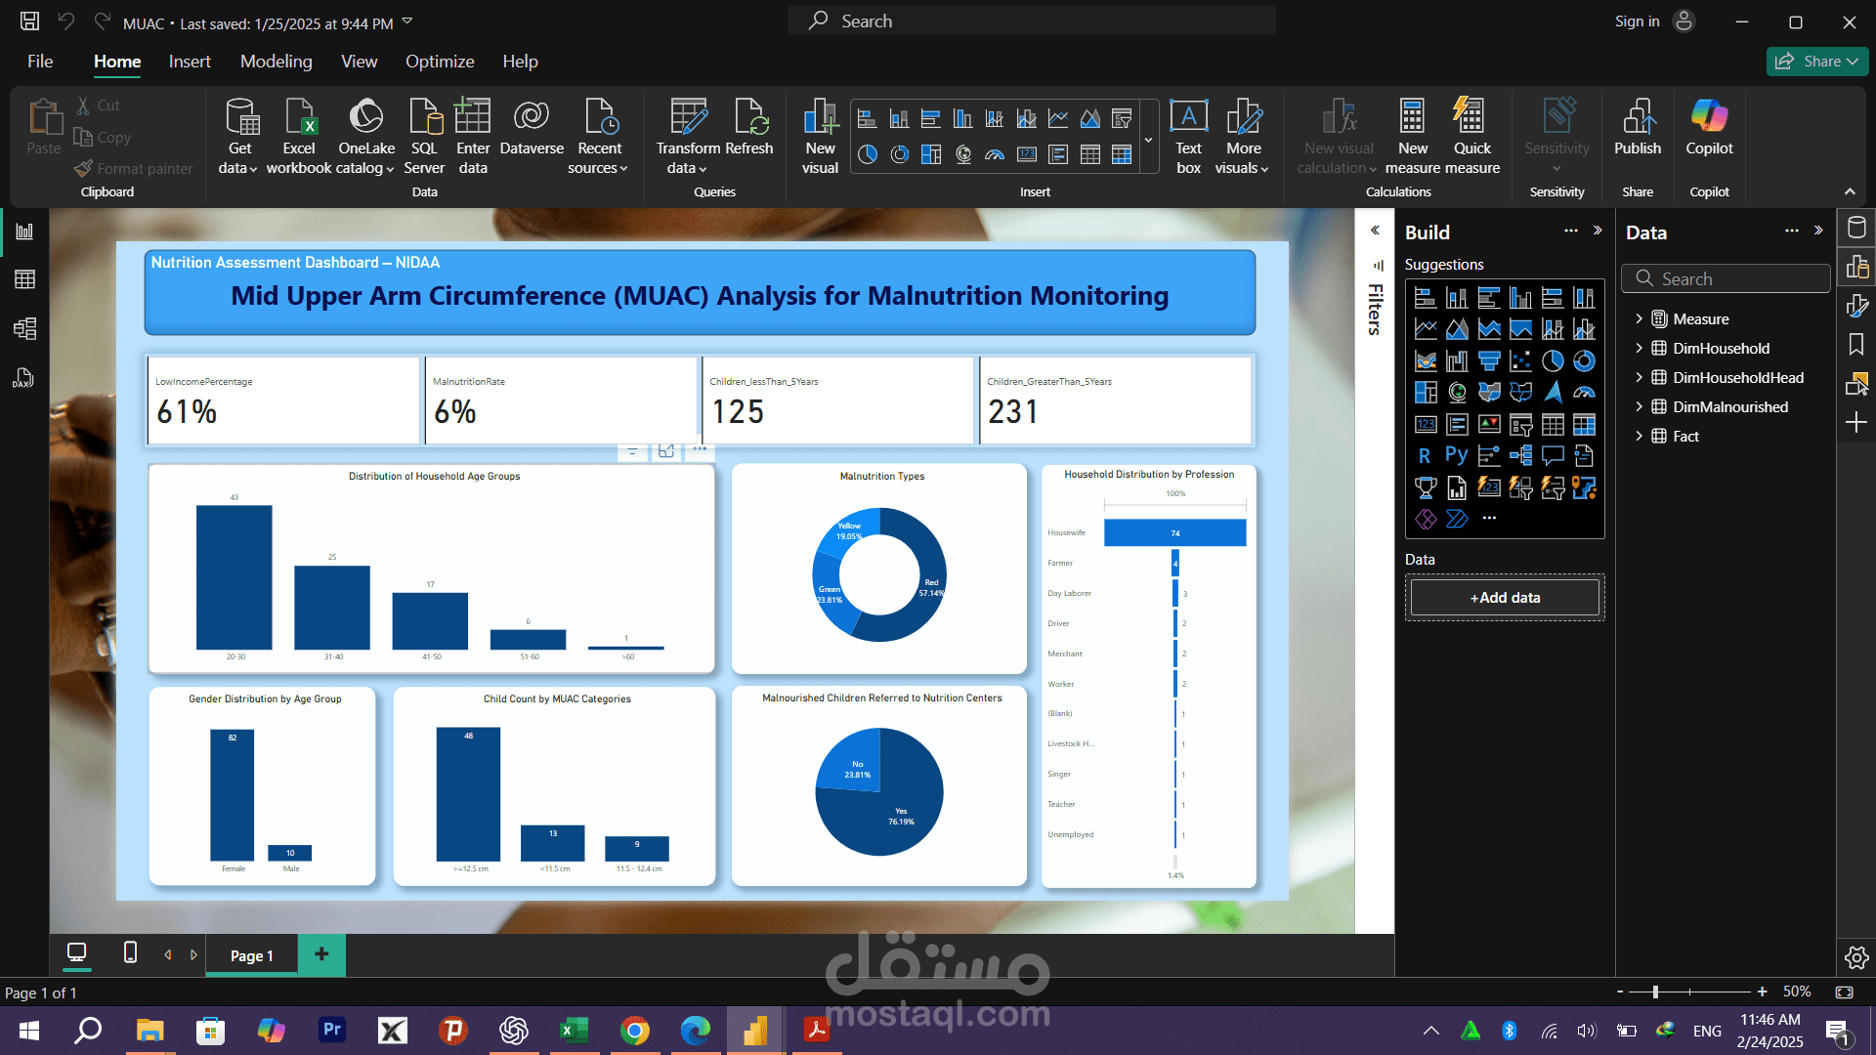Open the DAX query view
Viewport: 1876px width, 1055px height.
pos(24,378)
